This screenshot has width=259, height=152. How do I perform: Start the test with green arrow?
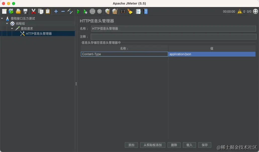click(x=78, y=11)
